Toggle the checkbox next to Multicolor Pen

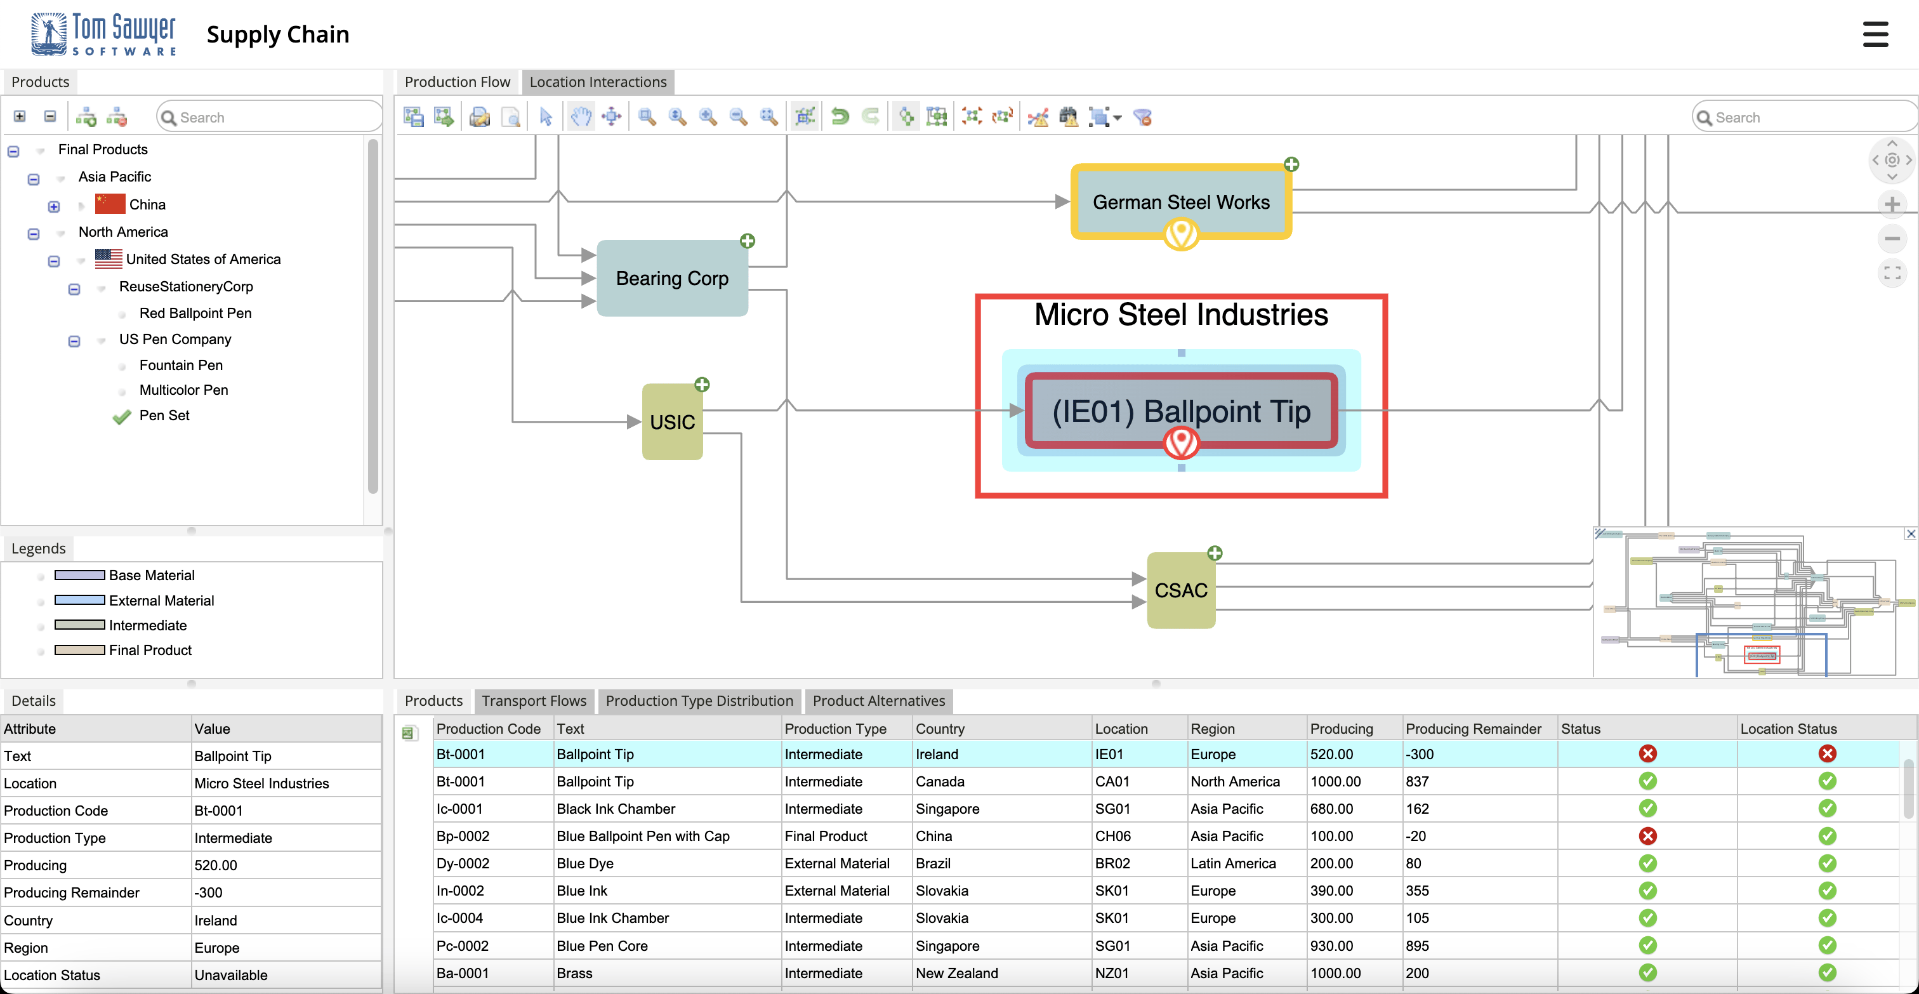pos(122,389)
